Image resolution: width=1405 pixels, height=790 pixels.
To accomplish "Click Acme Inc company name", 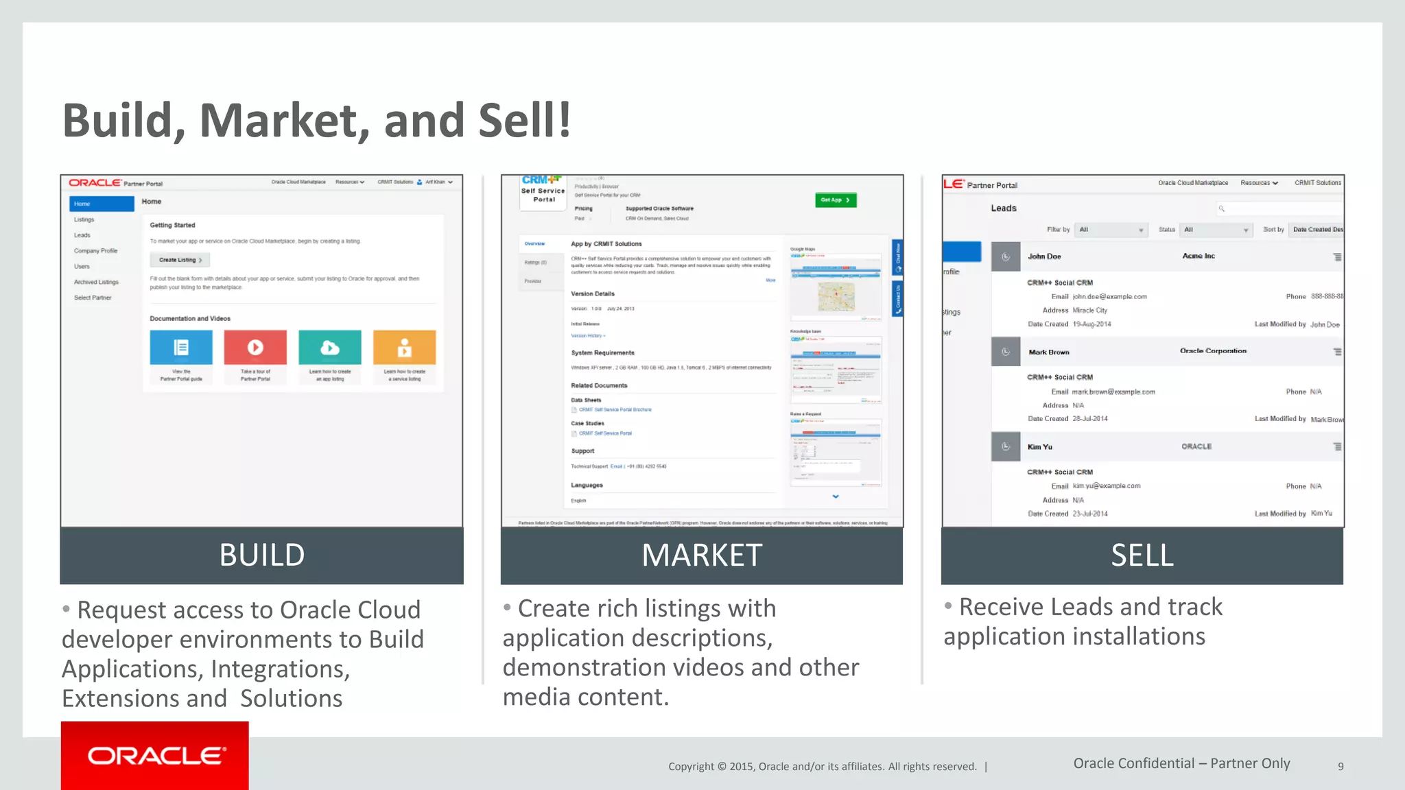I will (1199, 256).
